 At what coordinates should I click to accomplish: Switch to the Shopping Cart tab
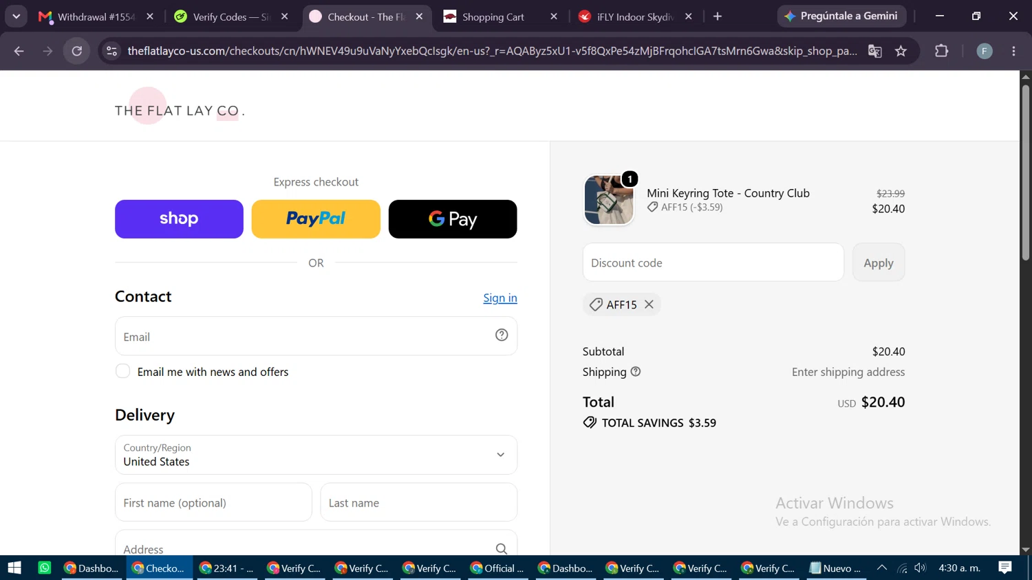[x=500, y=16]
